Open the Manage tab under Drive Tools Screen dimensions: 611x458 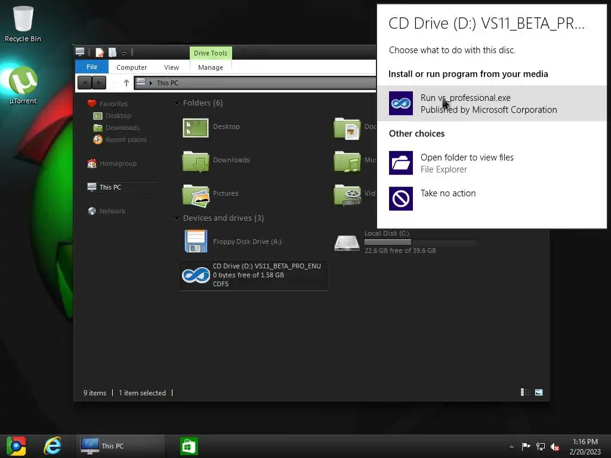coord(211,67)
